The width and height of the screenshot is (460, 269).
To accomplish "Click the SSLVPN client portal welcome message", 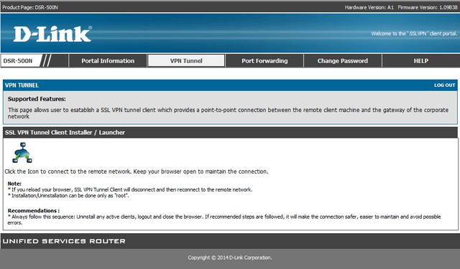I will 414,34.
